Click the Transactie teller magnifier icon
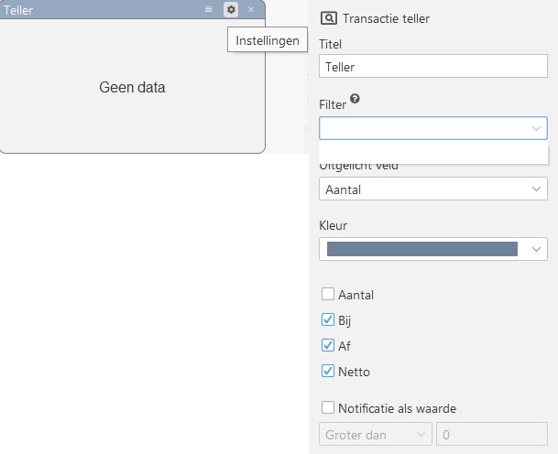558x454 pixels. pos(328,18)
